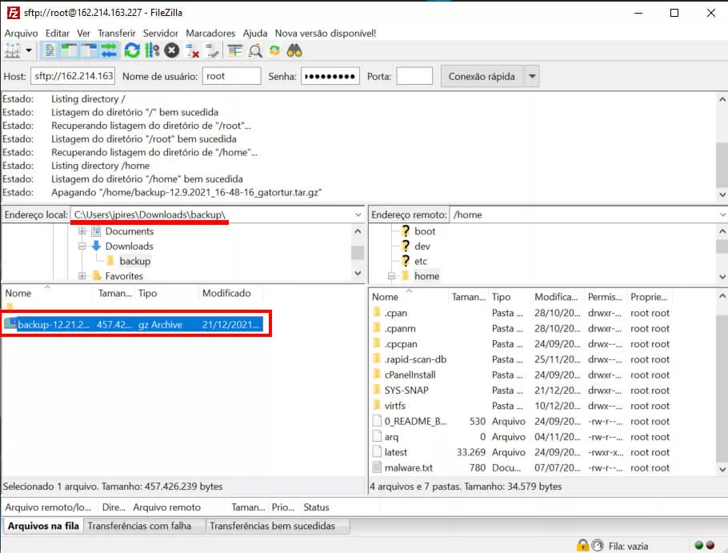Toggle message log display icon
This screenshot has width=728, height=553.
(x=50, y=50)
